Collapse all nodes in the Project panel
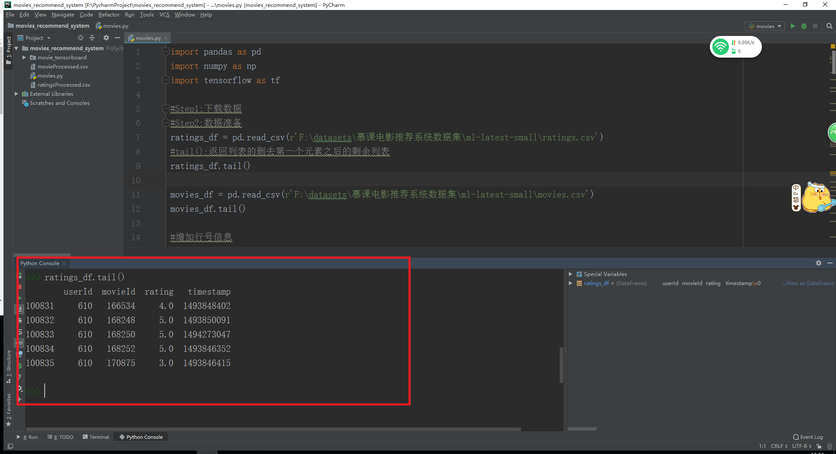Screen dimensions: 836x454 pos(92,38)
